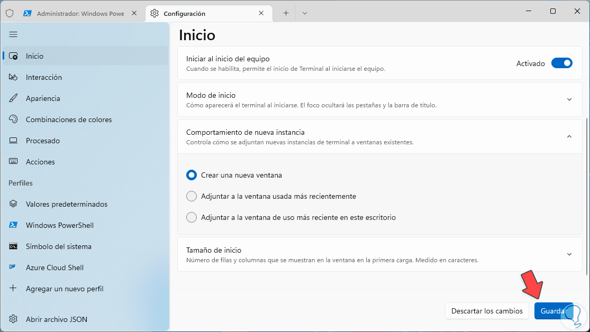Viewport: 590px width, 332px height.
Task: Select Adjuntar a la ventana usada más recientemente
Action: (x=192, y=196)
